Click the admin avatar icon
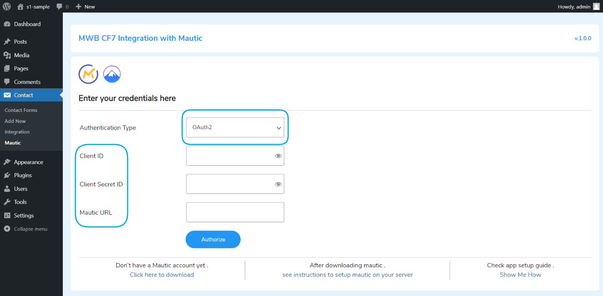Screen dimensions: 603x296 point(596,6)
